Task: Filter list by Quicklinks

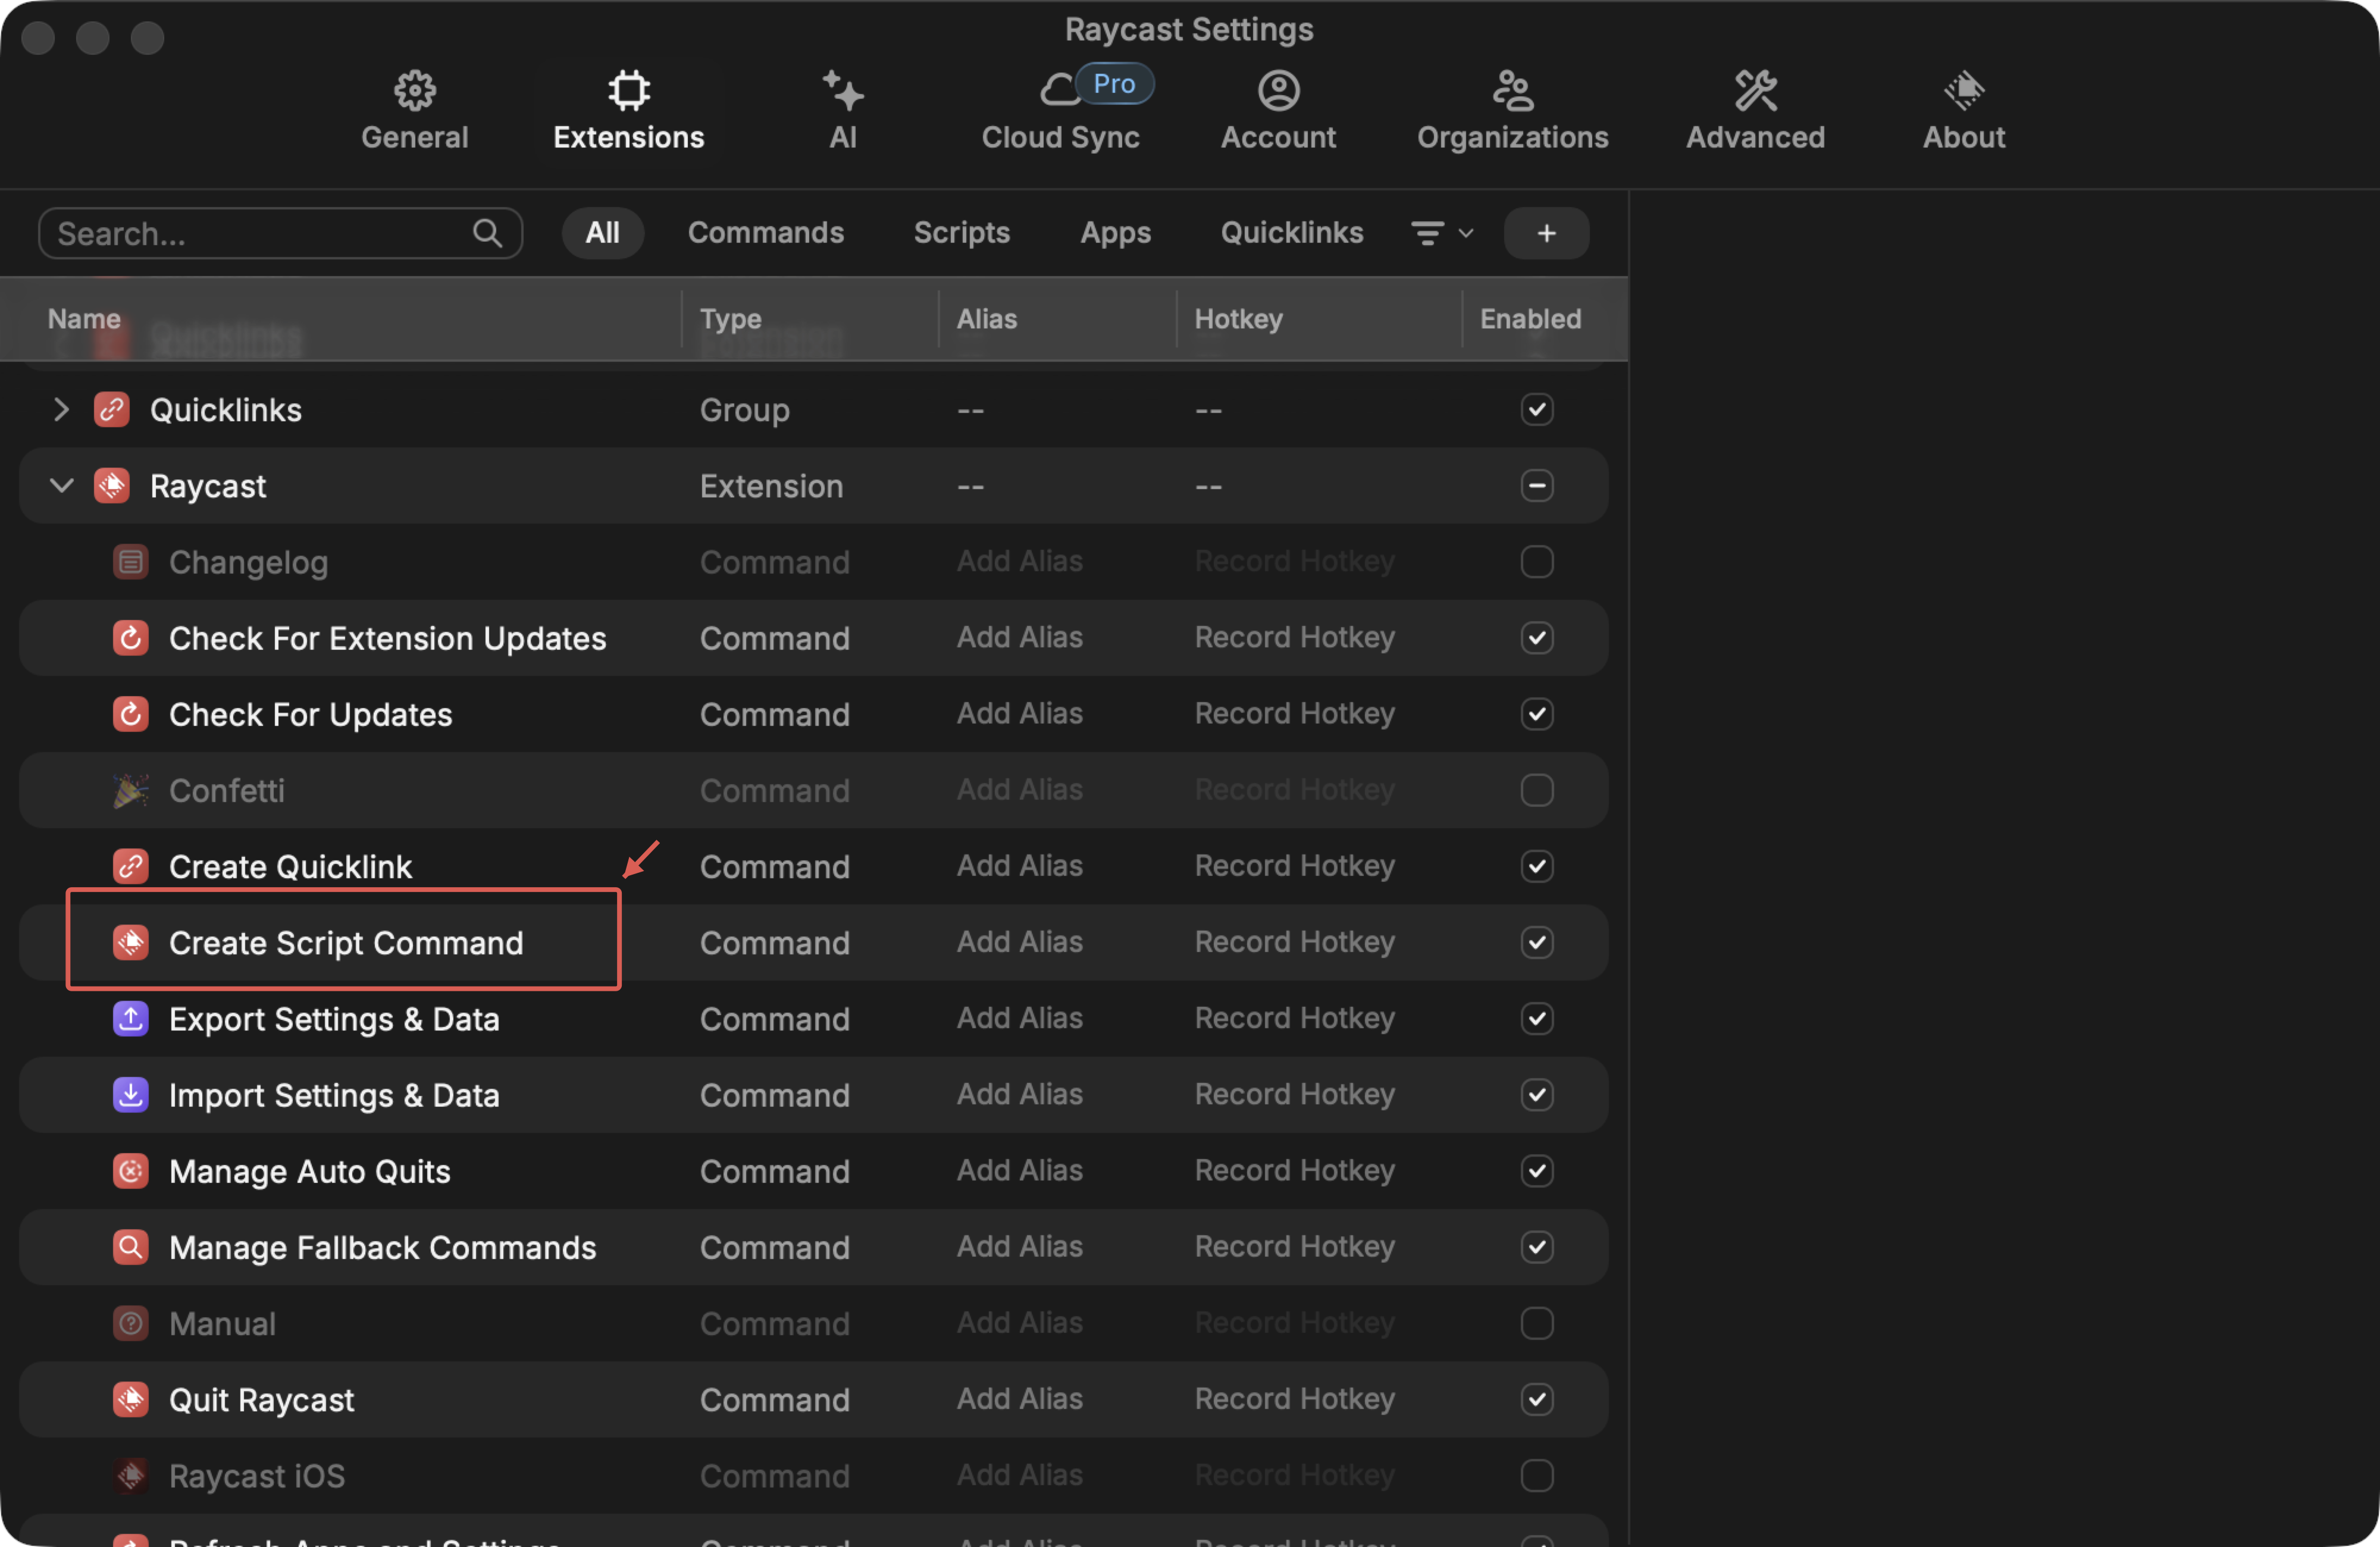Action: pyautogui.click(x=1292, y=233)
